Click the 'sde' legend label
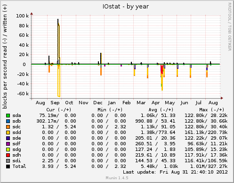The width and height of the screenshot is (234, 183). (16, 138)
